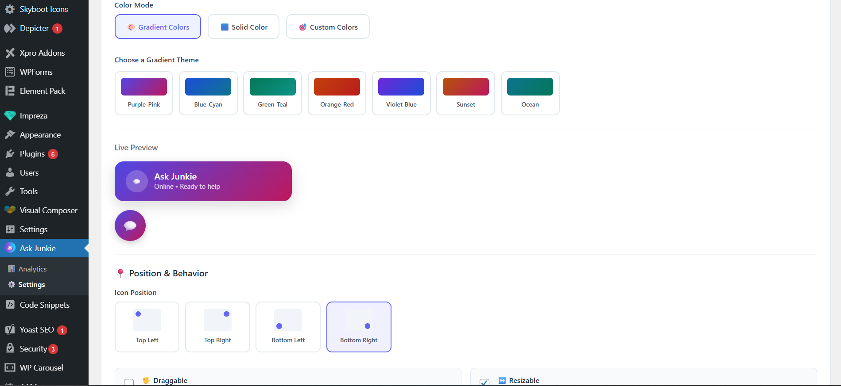Pick the Orange-Red gradient theme
The height and width of the screenshot is (386, 841).
(337, 93)
